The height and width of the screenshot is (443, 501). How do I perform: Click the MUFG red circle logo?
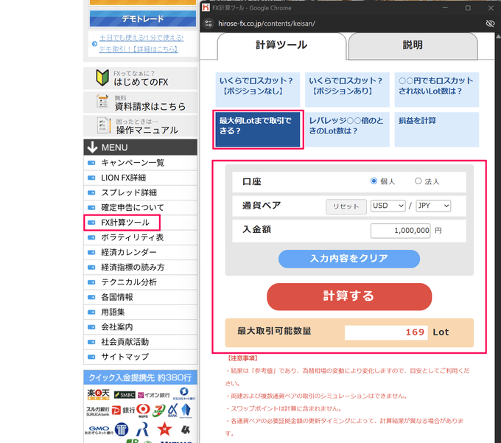click(143, 411)
